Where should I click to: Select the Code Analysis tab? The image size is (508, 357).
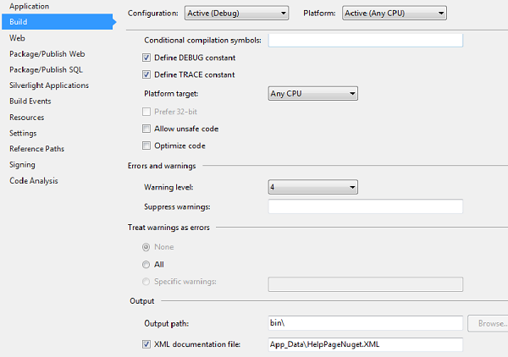34,181
